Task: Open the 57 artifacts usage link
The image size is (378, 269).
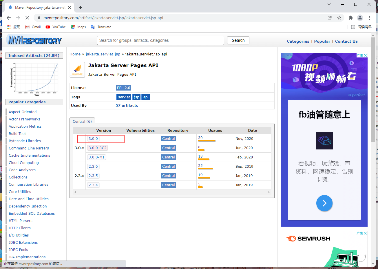Action: (127, 105)
